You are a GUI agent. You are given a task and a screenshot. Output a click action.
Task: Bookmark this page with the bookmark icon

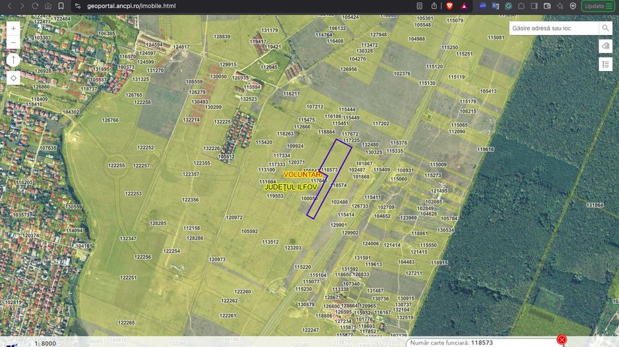pyautogui.click(x=61, y=6)
